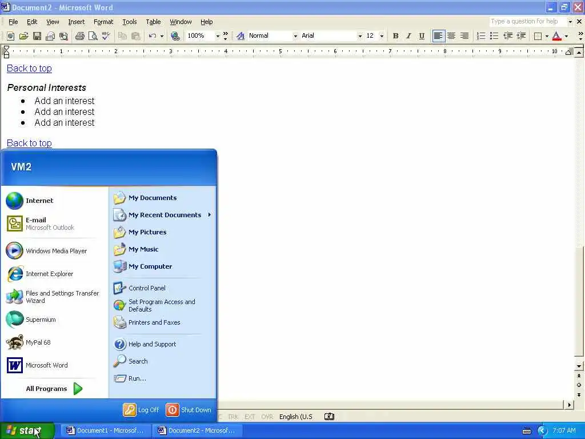Set Align Left paragraph alignment
This screenshot has height=439, width=585.
point(438,36)
